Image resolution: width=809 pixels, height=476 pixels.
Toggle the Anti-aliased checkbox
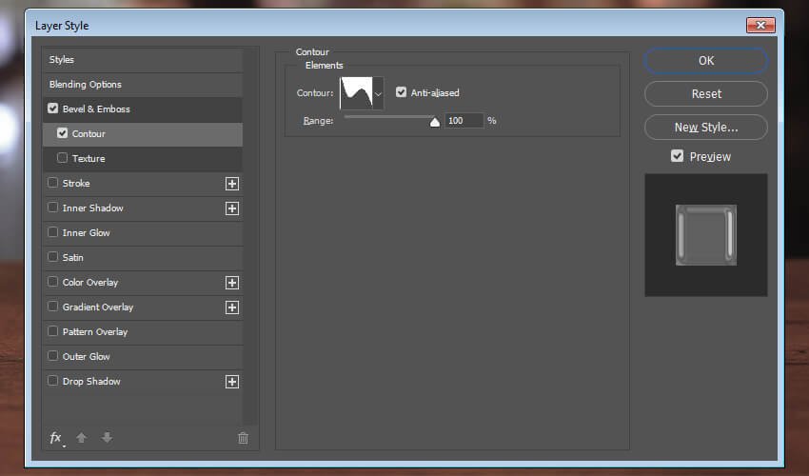click(x=401, y=92)
